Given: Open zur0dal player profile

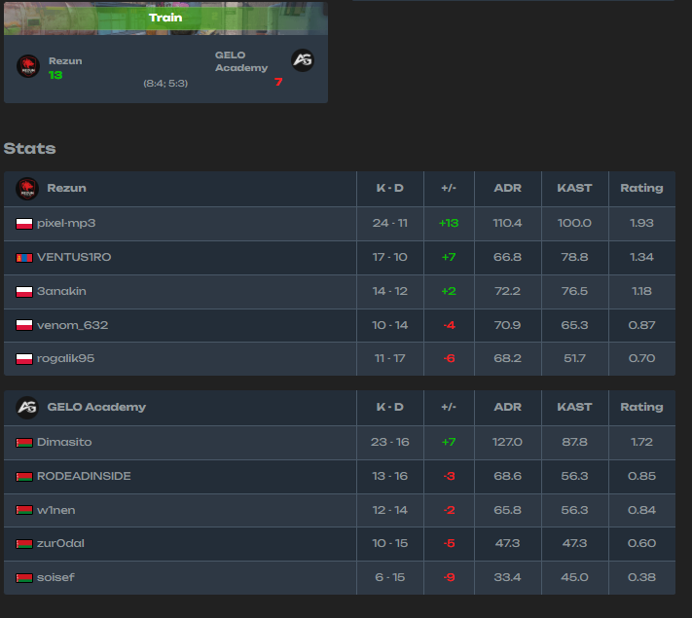Looking at the screenshot, I should [60, 543].
